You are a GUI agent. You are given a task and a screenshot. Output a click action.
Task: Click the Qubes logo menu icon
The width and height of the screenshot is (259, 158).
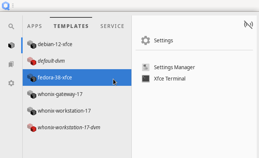(x=6, y=6)
